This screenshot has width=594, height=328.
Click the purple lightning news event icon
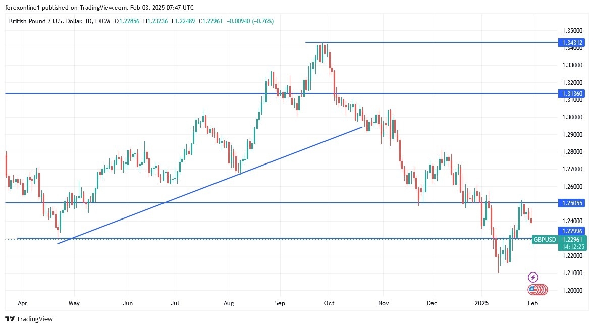click(533, 277)
